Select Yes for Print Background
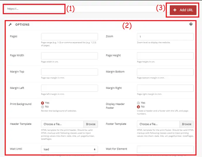This screenshot has height=157, width=202. click(x=42, y=103)
